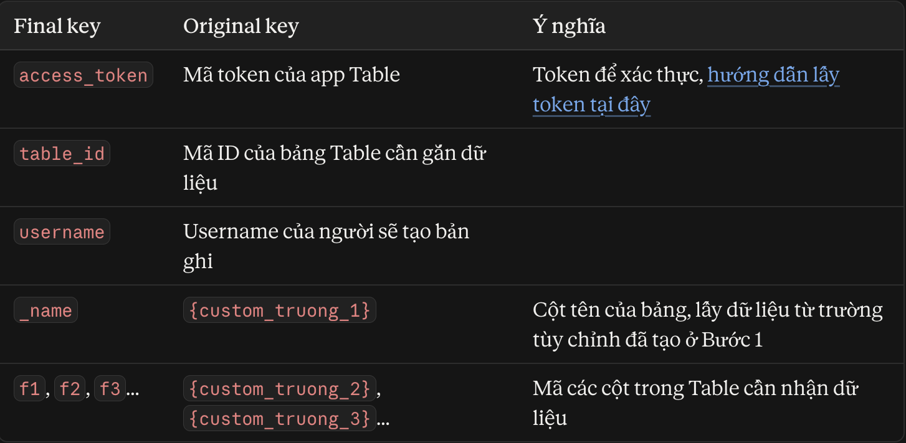The height and width of the screenshot is (443, 906).
Task: Click the _name code label
Action: pyautogui.click(x=45, y=310)
